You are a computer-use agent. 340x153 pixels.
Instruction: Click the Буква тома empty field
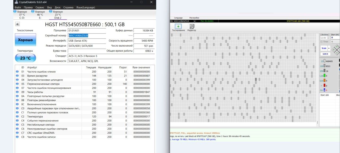tap(87, 51)
